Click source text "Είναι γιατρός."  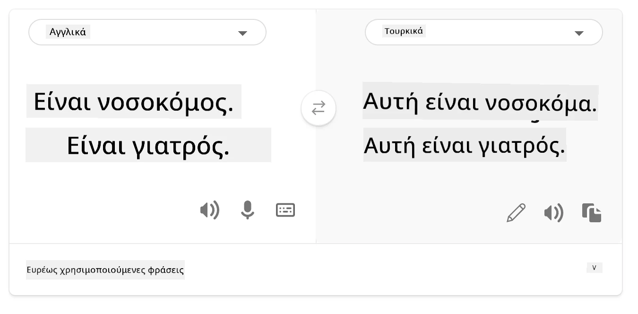[148, 145]
